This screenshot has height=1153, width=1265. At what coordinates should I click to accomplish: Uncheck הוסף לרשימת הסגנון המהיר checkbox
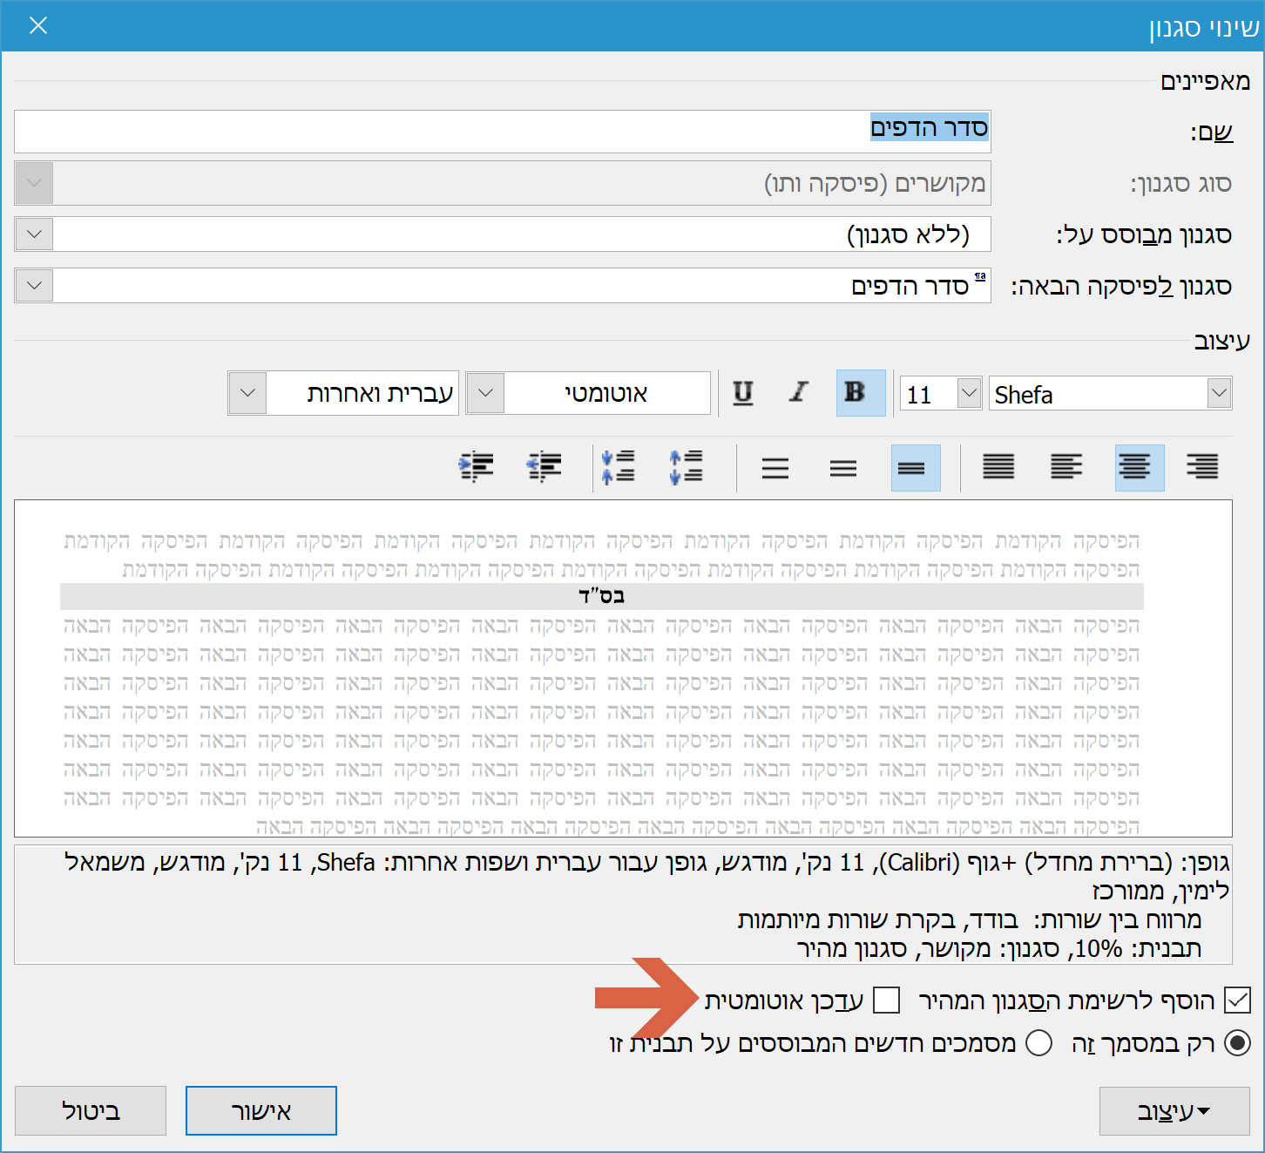[1238, 1000]
